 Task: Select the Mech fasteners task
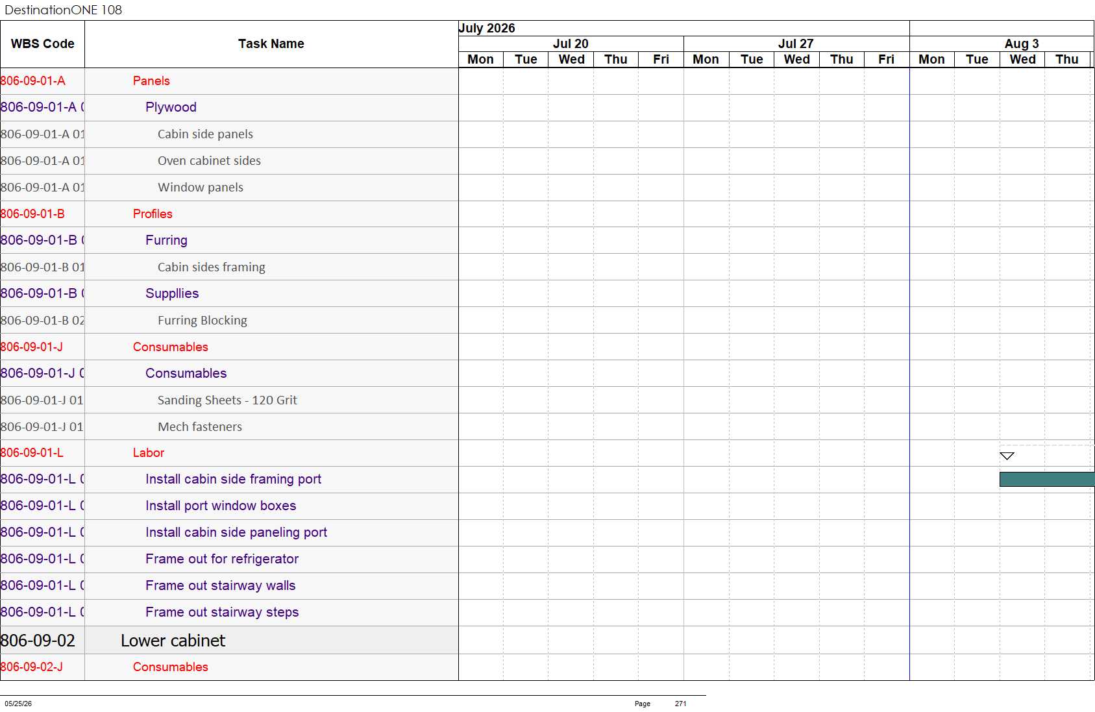point(200,427)
